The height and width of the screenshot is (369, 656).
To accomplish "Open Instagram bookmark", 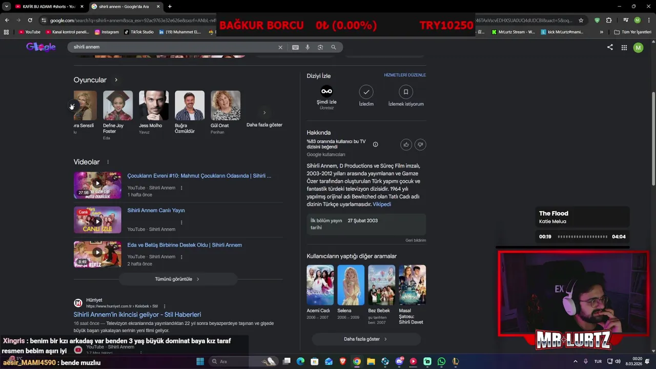I will pyautogui.click(x=107, y=32).
